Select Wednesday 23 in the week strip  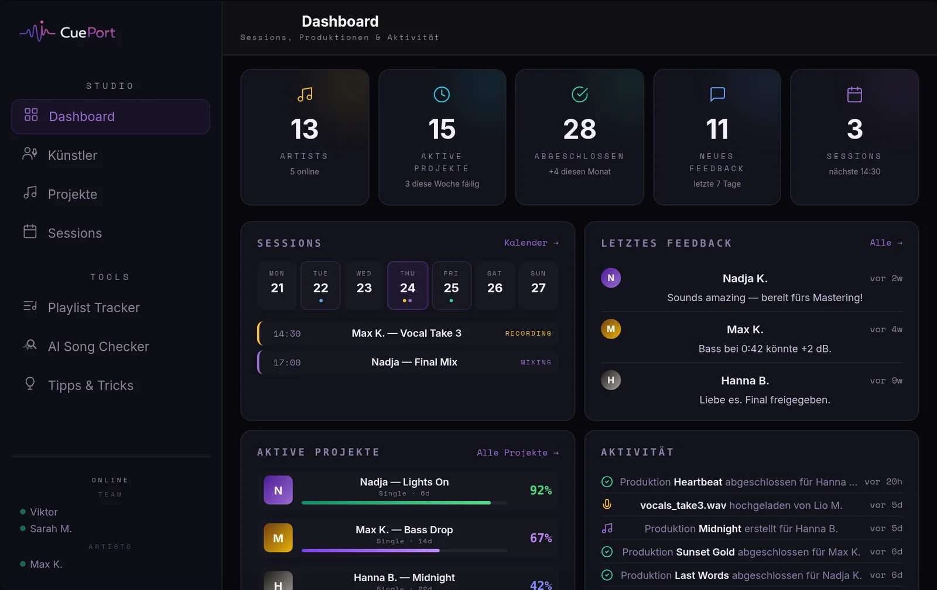[x=364, y=285]
